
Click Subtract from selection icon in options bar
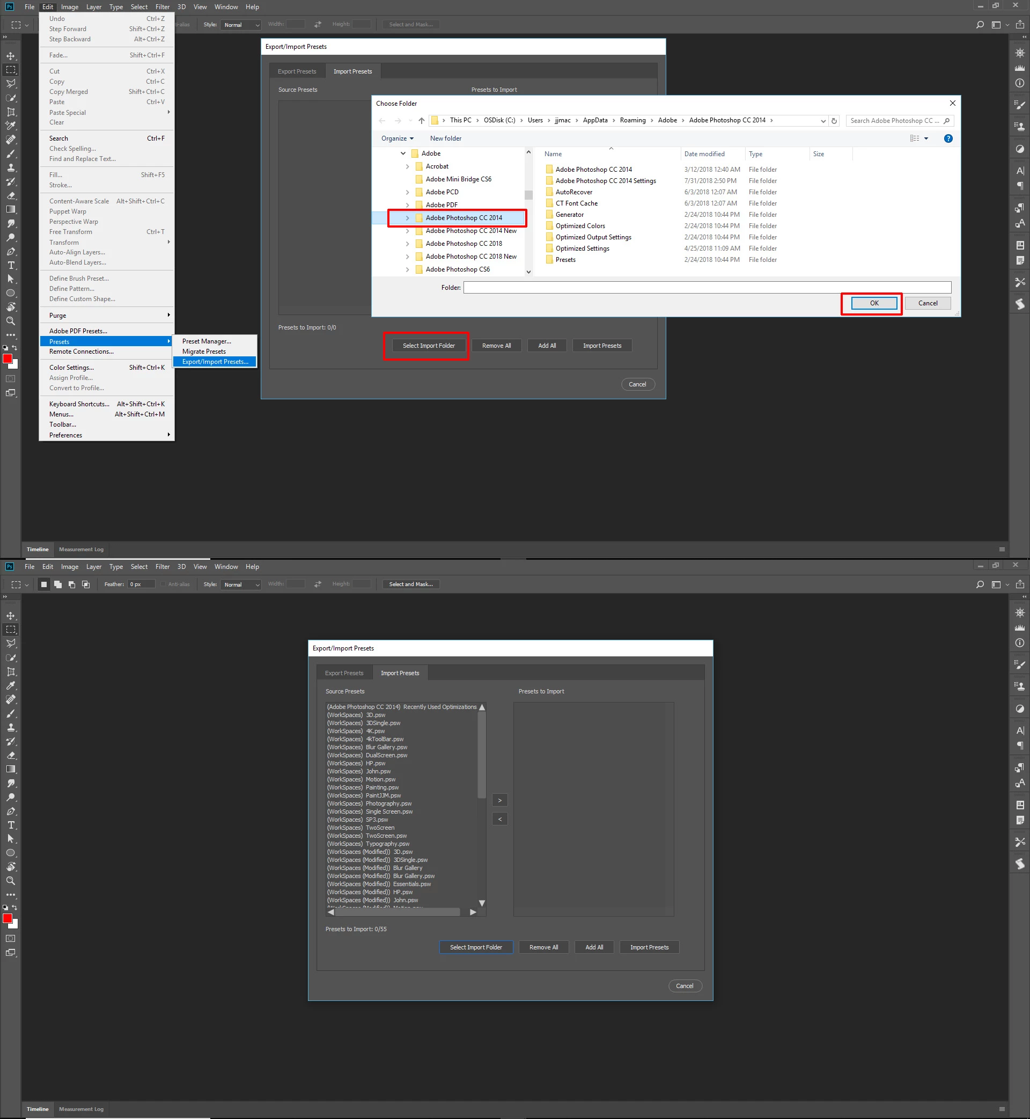[72, 584]
